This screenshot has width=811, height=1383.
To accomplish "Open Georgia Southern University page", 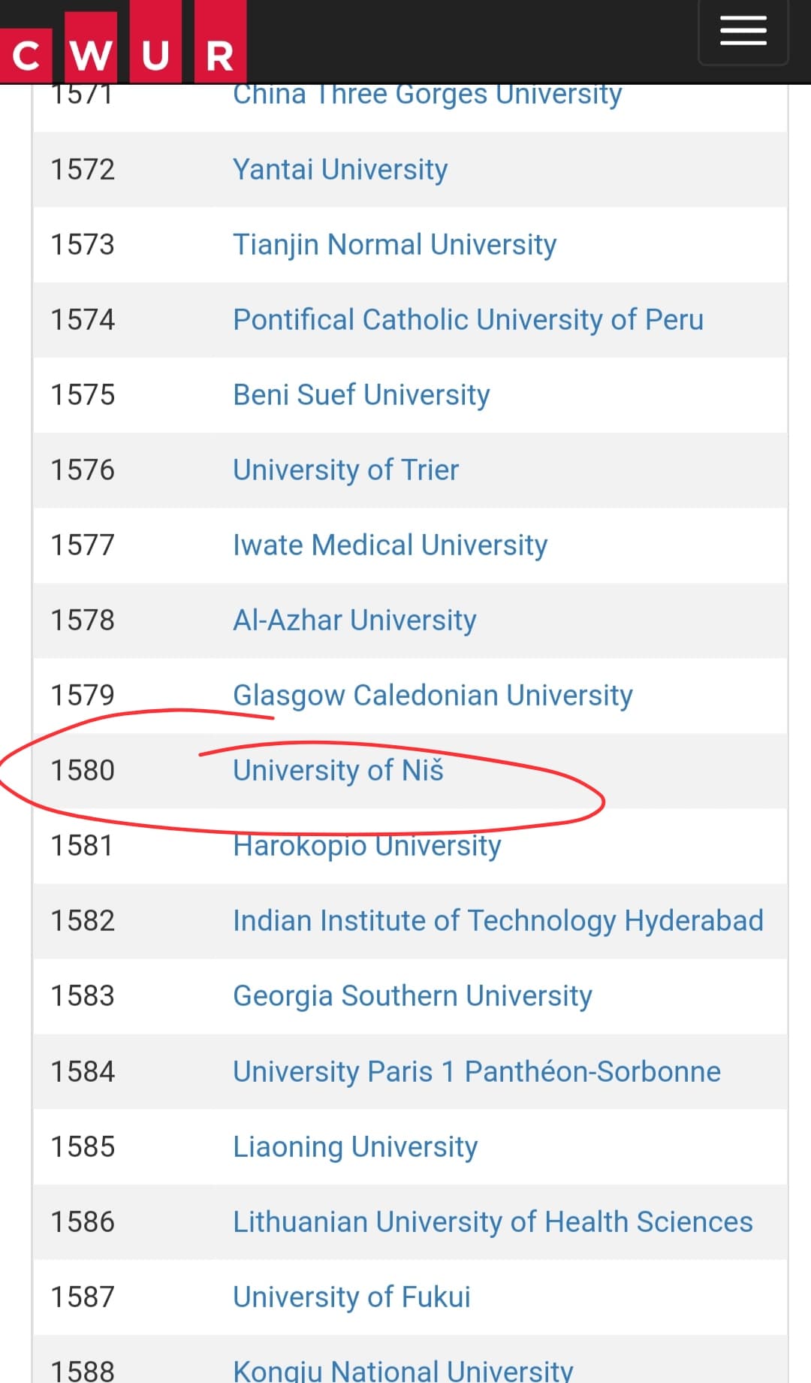I will (x=412, y=996).
